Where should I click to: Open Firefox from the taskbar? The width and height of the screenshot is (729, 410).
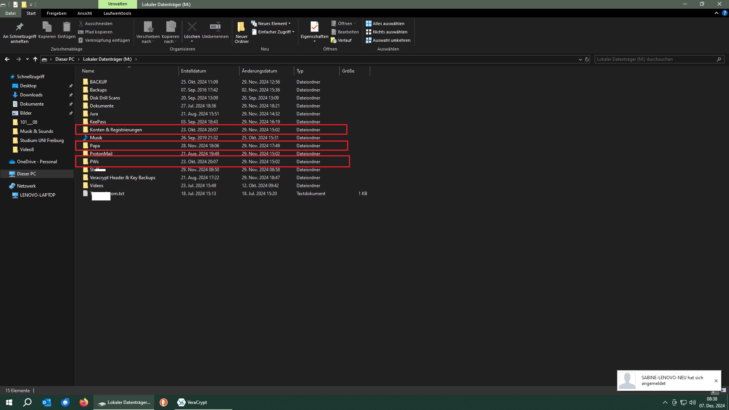[x=84, y=402]
